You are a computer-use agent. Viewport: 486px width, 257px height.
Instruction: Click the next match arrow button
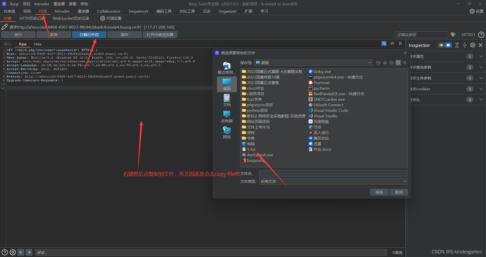point(29,252)
